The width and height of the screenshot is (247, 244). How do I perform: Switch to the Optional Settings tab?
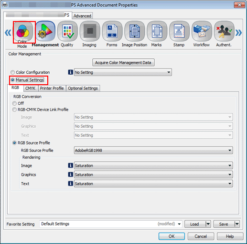coord(83,88)
